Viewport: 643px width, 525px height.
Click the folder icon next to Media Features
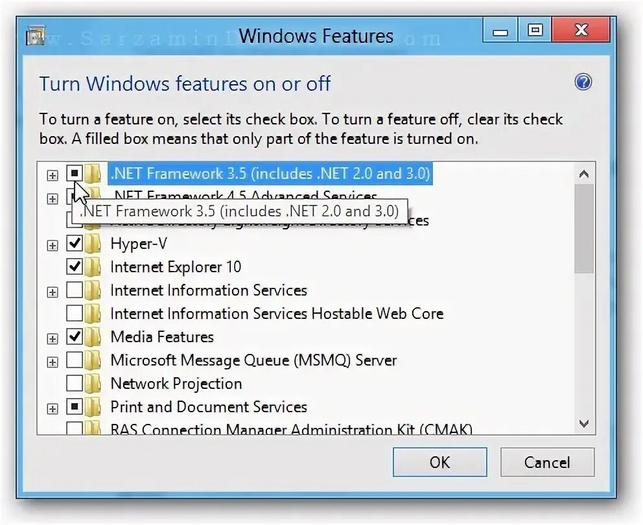(93, 337)
